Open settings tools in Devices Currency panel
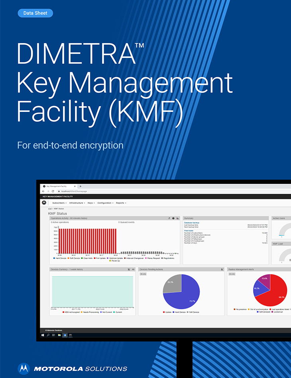This screenshot has height=378, width=291. pos(129,269)
